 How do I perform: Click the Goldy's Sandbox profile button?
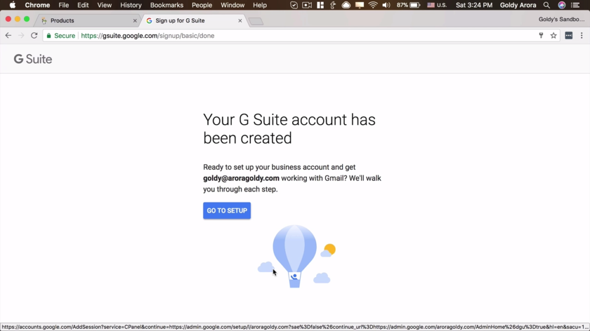tap(561, 19)
